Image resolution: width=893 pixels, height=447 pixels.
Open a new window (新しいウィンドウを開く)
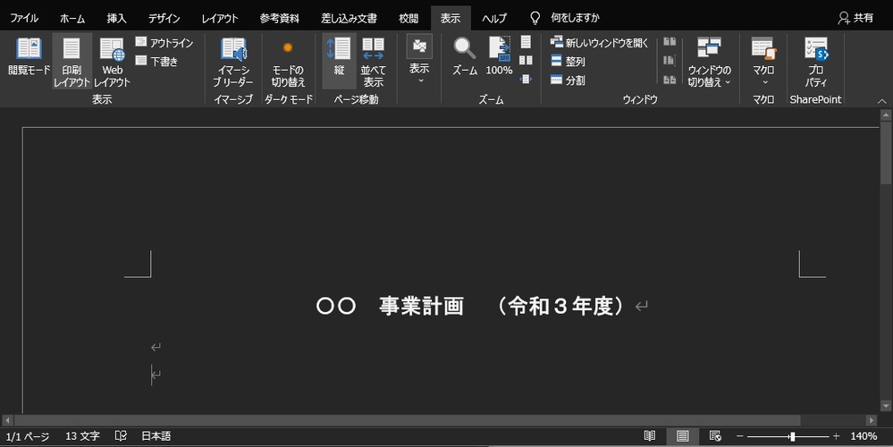pyautogui.click(x=599, y=43)
